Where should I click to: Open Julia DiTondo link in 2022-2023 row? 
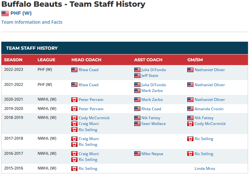pyautogui.click(x=154, y=70)
